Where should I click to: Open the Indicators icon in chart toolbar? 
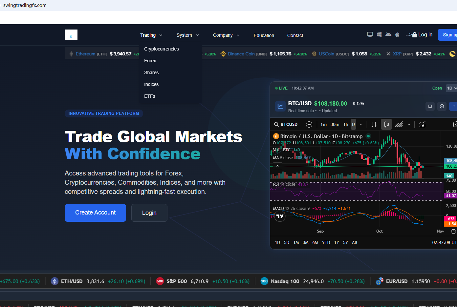422,124
